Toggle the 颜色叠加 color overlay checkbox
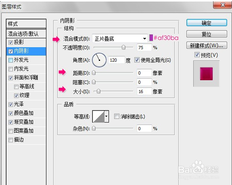Screen dimensions: 232x185 tap(10, 113)
